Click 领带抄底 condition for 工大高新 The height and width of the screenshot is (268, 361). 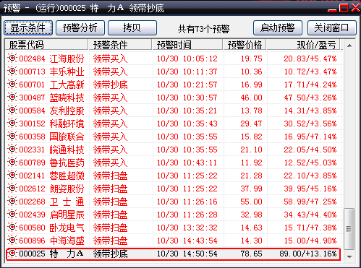110,85
